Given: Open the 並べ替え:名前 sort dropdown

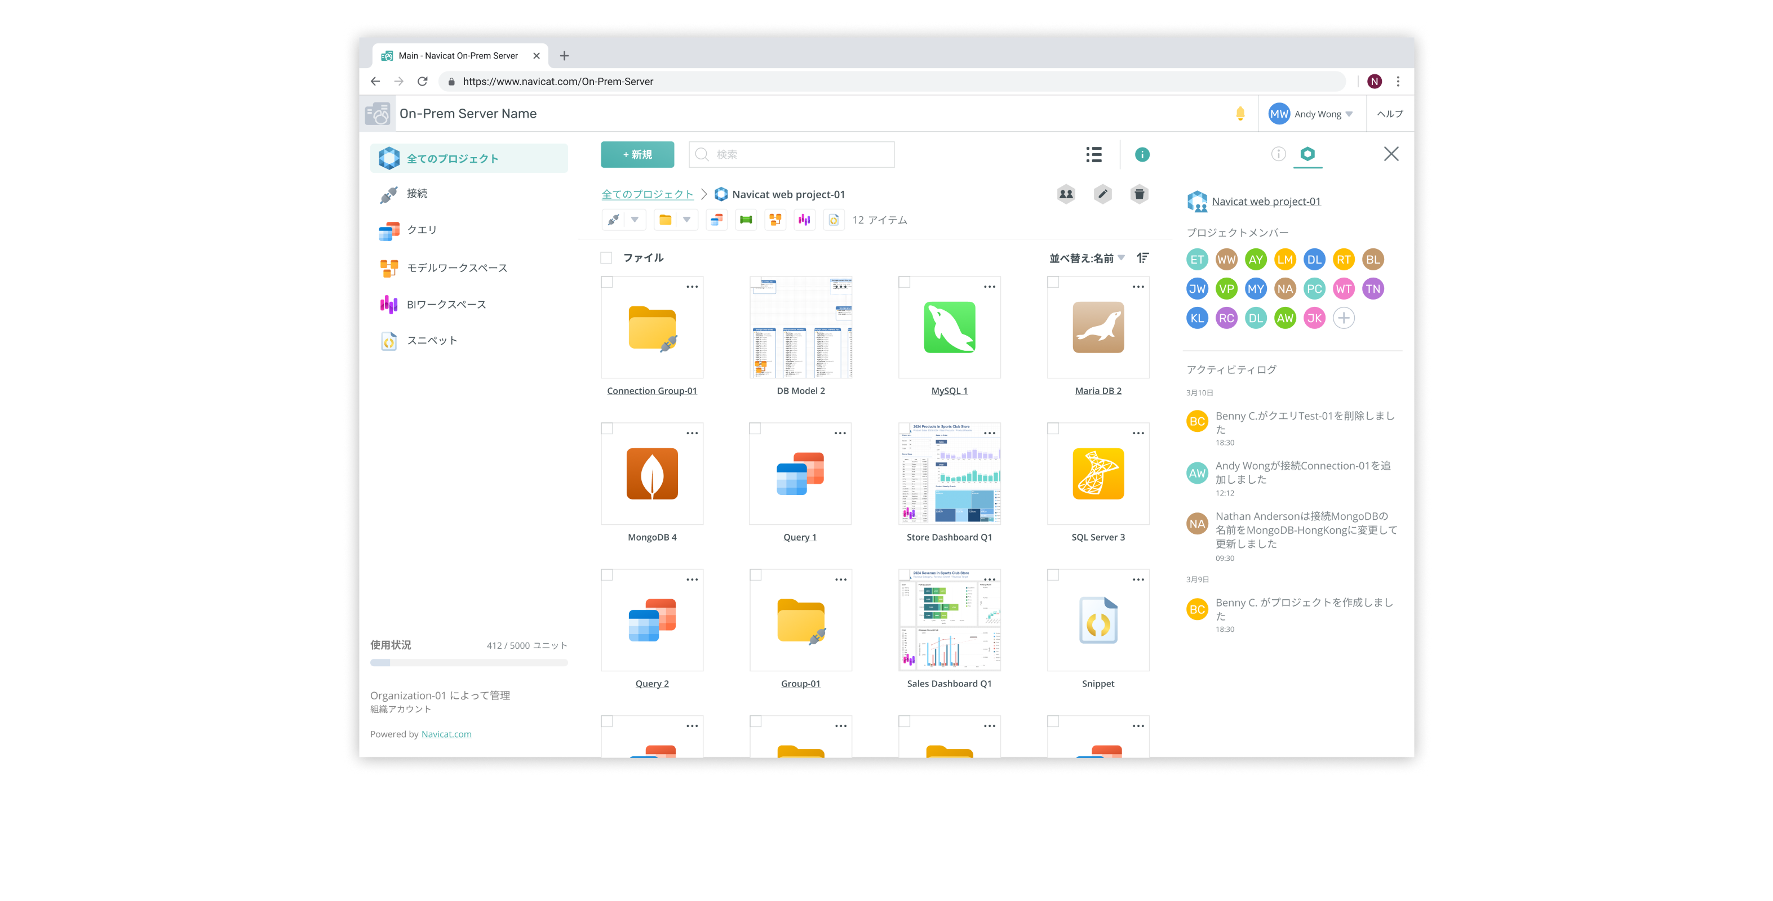Looking at the screenshot, I should pyautogui.click(x=1087, y=258).
